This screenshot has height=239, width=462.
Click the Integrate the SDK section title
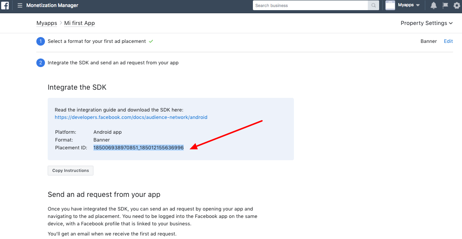(x=77, y=87)
